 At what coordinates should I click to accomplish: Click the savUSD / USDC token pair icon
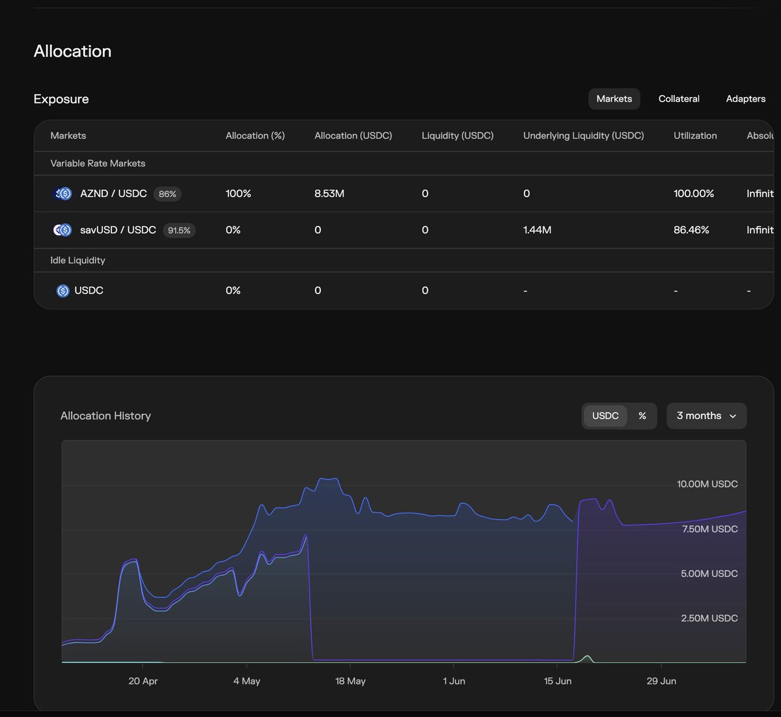click(62, 230)
